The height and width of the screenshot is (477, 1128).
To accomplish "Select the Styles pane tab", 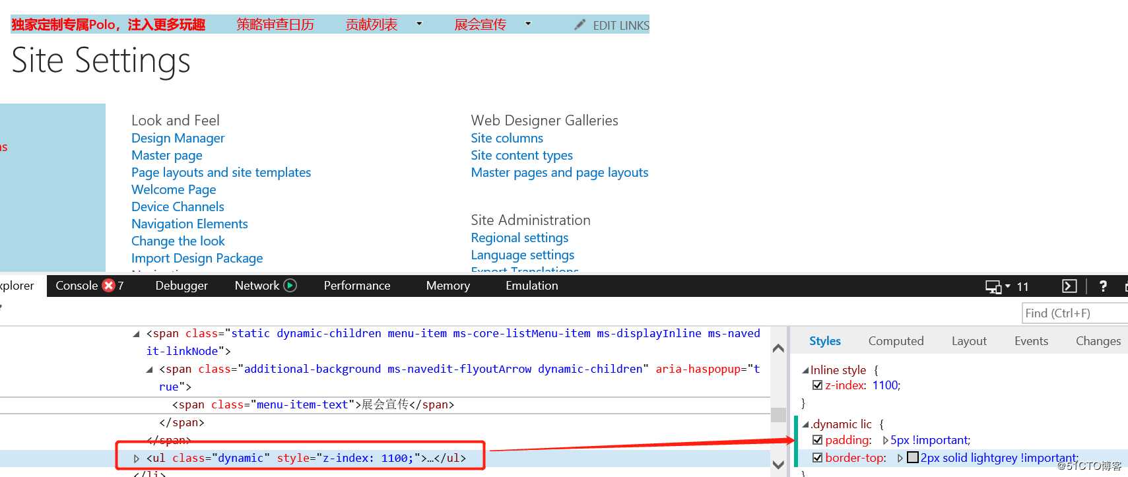I will [x=825, y=341].
